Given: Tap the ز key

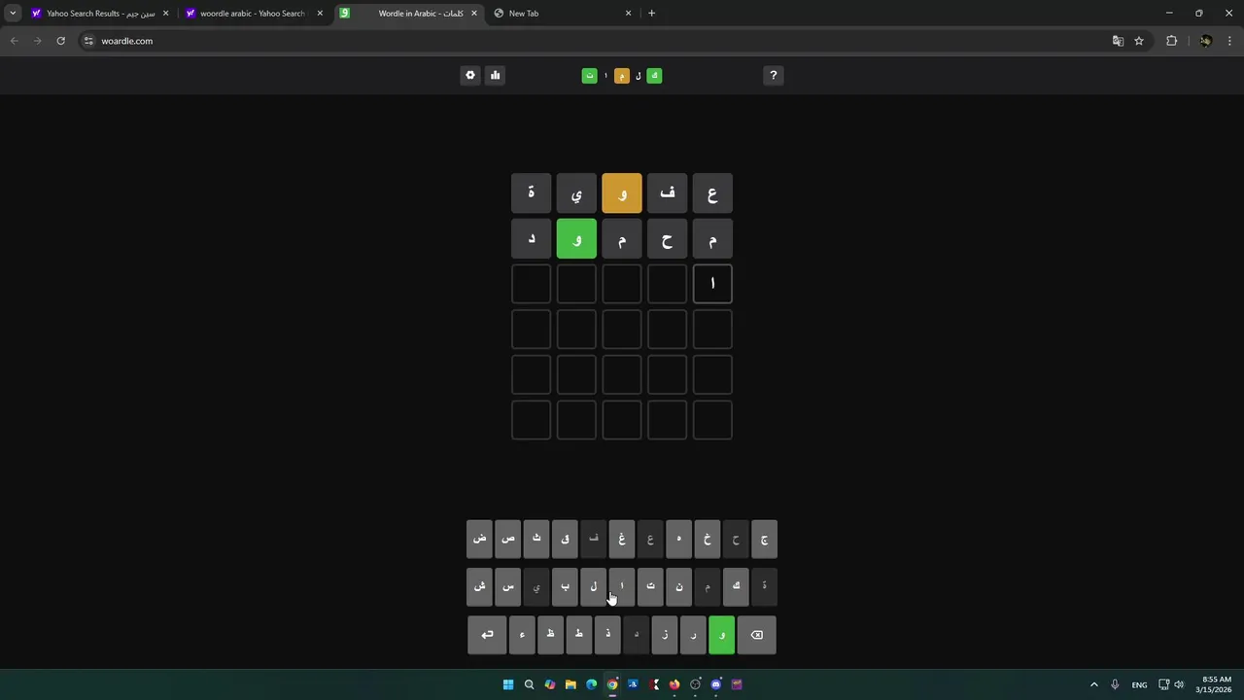Looking at the screenshot, I should pyautogui.click(x=665, y=635).
